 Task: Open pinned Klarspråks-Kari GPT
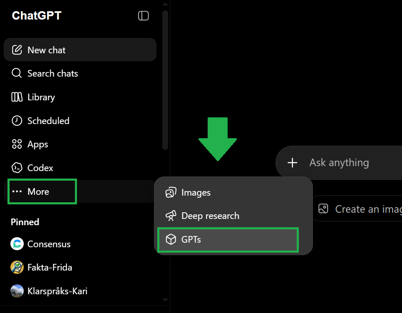pos(80,291)
